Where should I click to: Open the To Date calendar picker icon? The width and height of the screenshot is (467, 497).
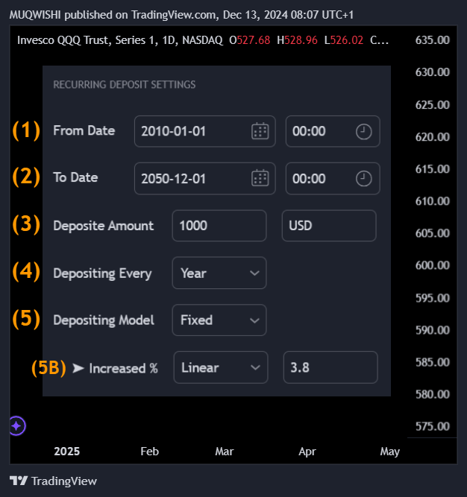tap(260, 178)
